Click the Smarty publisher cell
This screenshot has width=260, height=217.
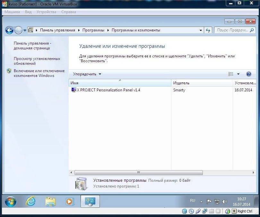[x=179, y=90]
